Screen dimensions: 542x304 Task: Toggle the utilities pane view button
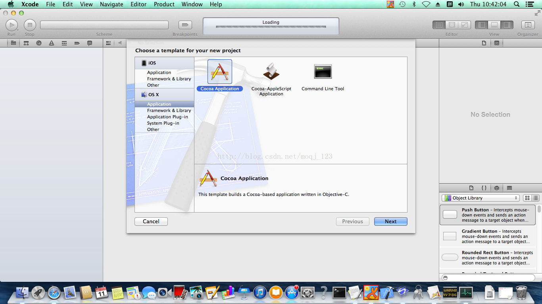click(x=507, y=25)
